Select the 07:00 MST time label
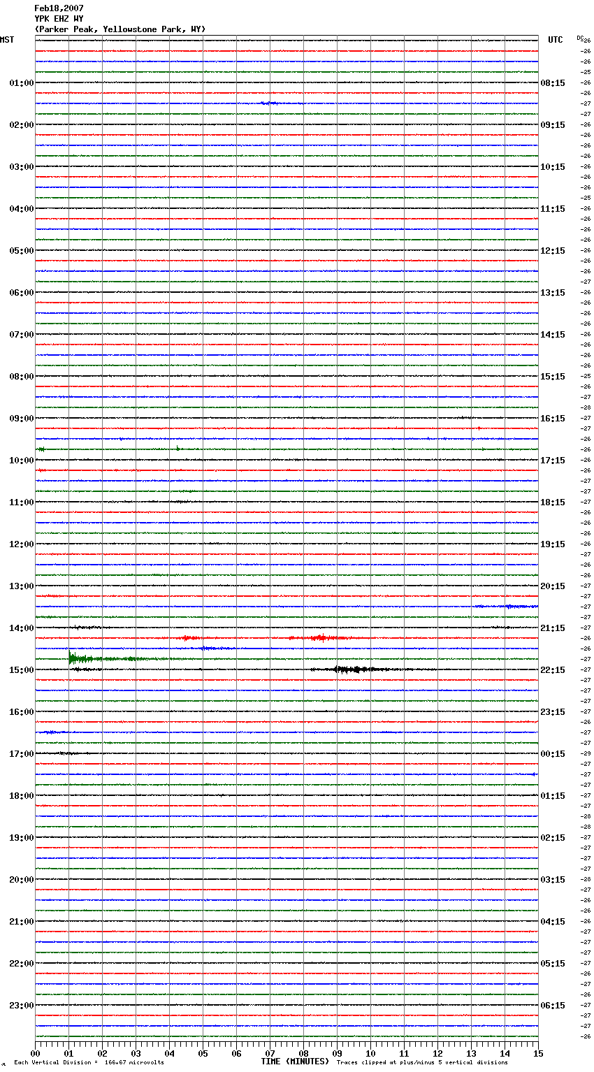The width and height of the screenshot is (594, 1072). 21,335
